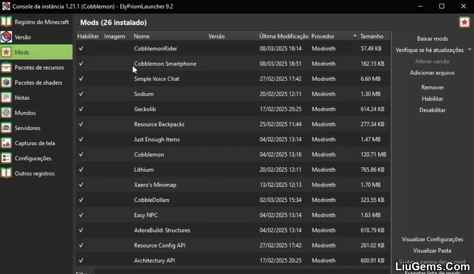Viewport: 474px width, 274px height.
Task: Click the launcher icon in the title bar
Action: click(6, 6)
